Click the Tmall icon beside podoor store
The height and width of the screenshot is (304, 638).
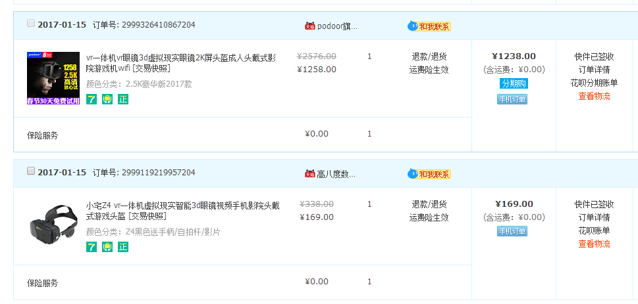310,26
